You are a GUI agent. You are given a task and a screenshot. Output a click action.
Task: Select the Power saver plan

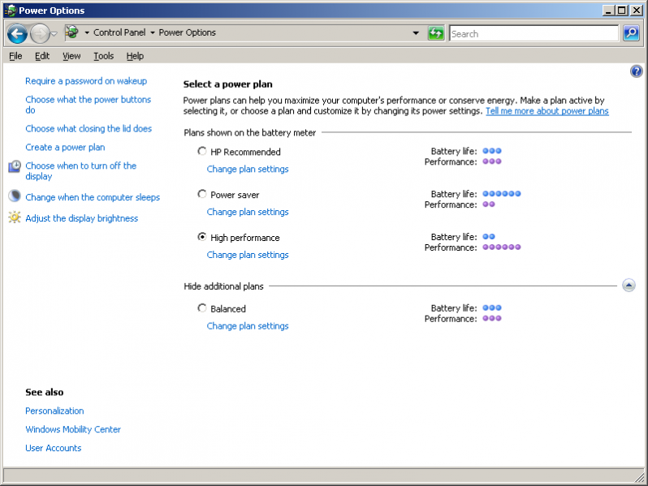click(x=201, y=194)
